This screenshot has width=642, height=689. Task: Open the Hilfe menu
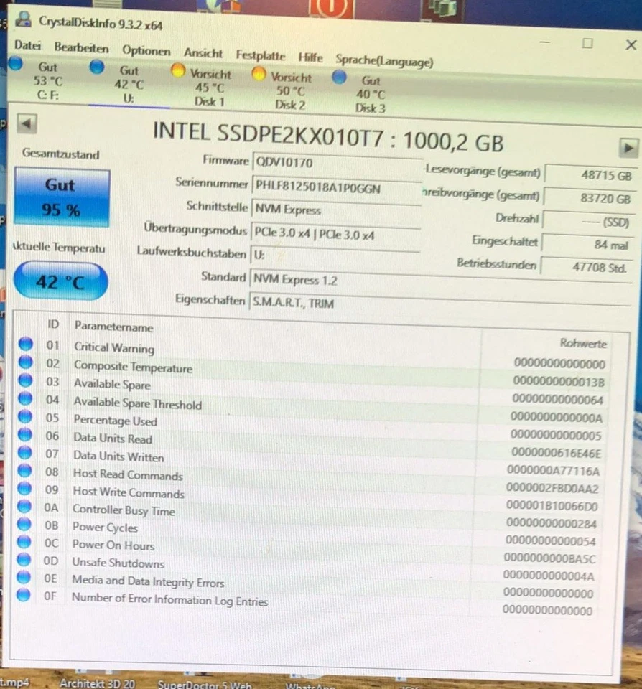(x=310, y=56)
